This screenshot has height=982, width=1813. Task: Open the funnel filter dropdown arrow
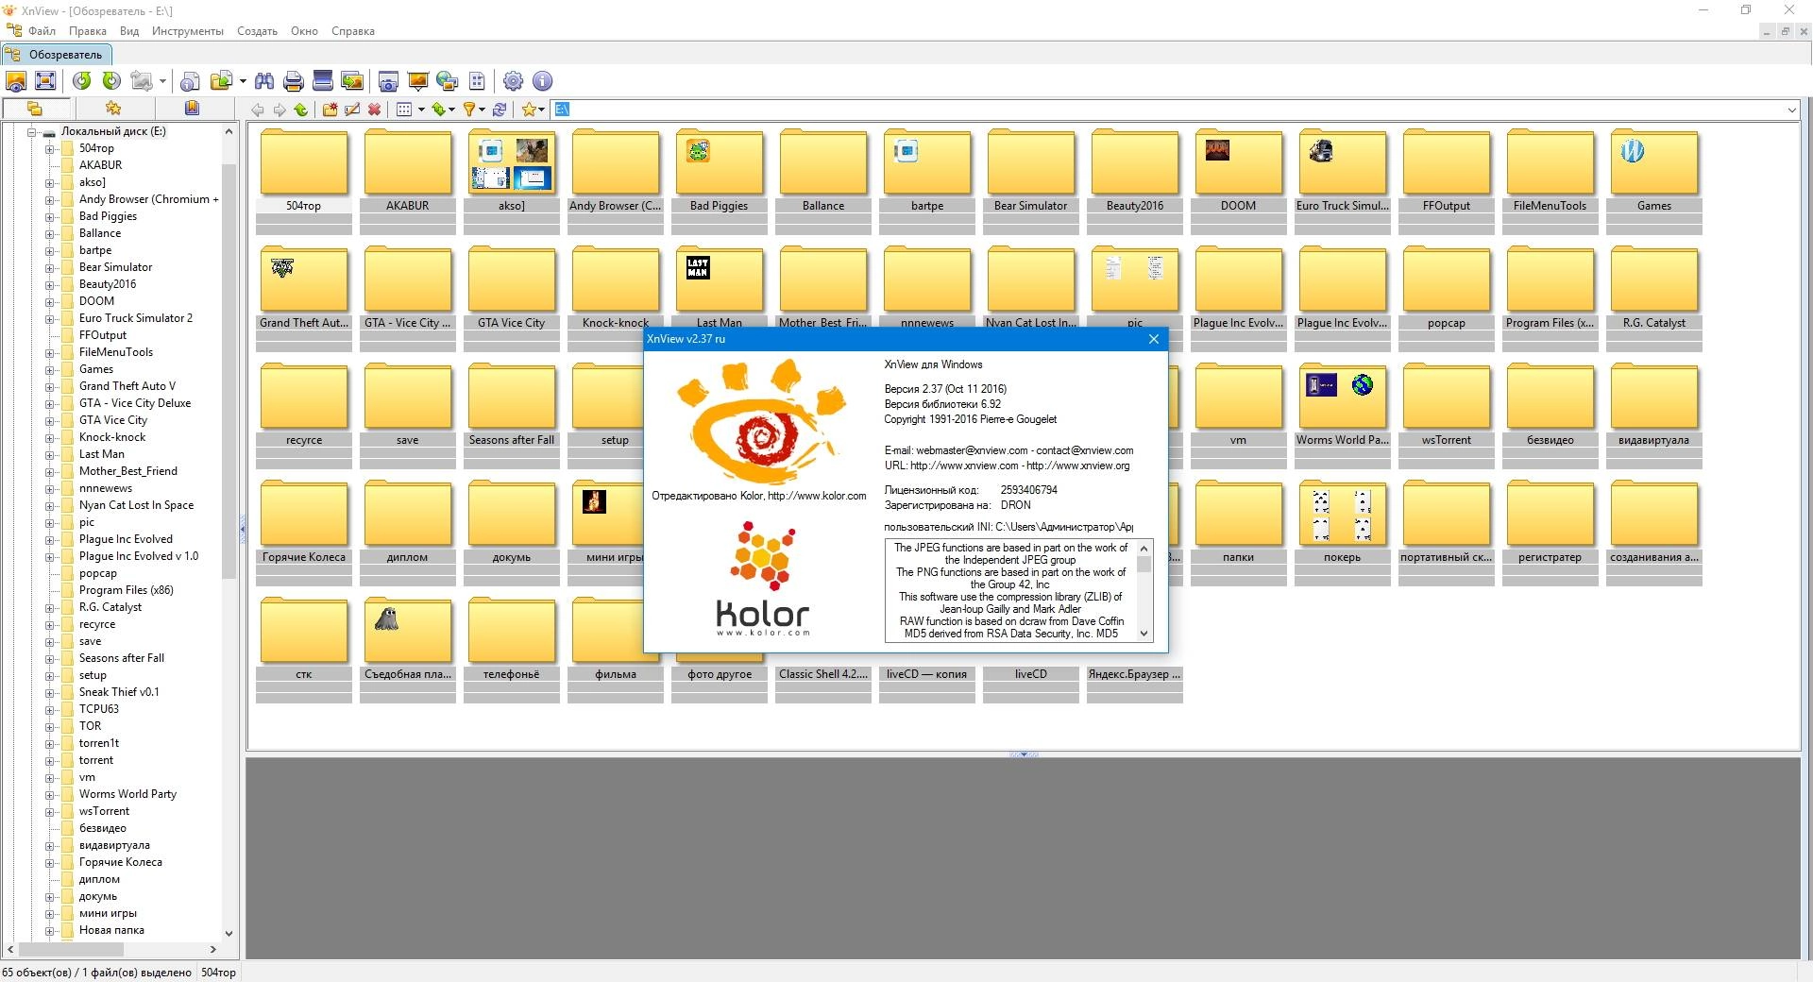483,110
